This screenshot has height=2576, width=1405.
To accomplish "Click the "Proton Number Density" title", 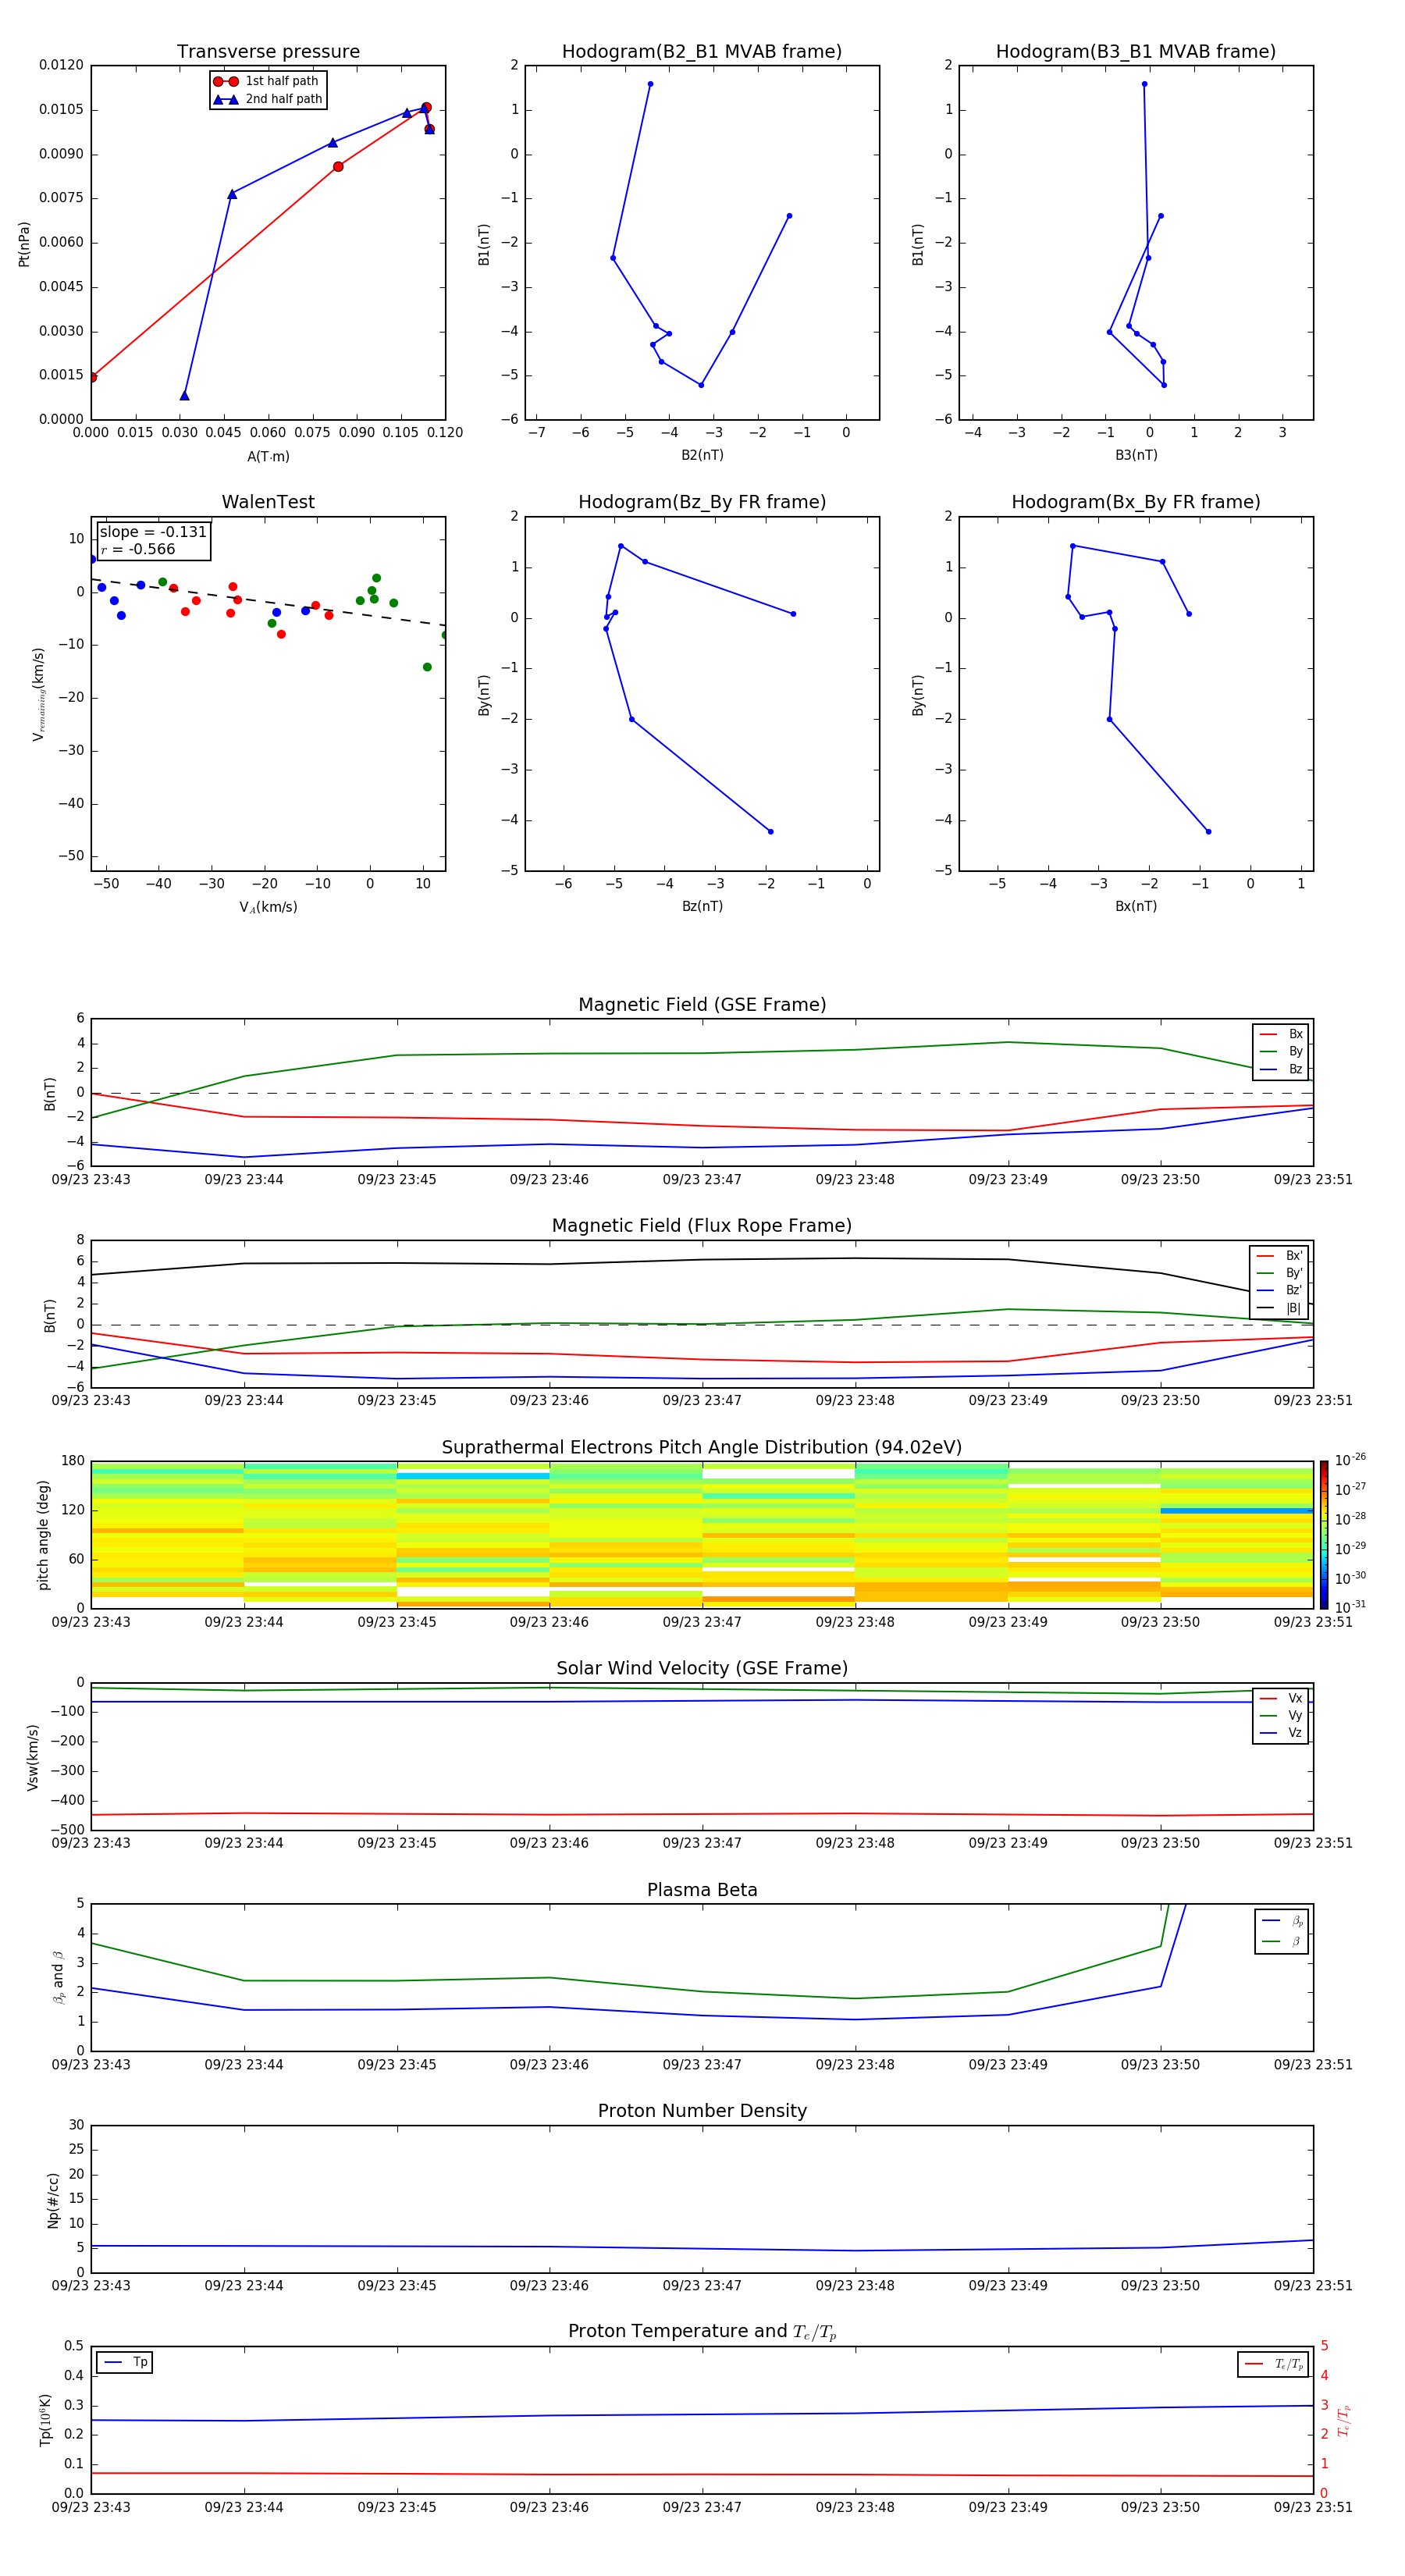I will 702,2111.
